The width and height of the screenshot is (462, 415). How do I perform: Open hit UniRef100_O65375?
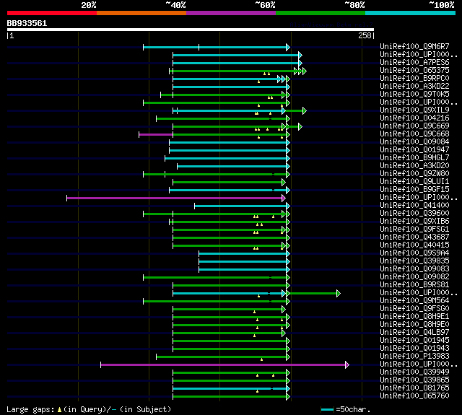[x=414, y=71]
